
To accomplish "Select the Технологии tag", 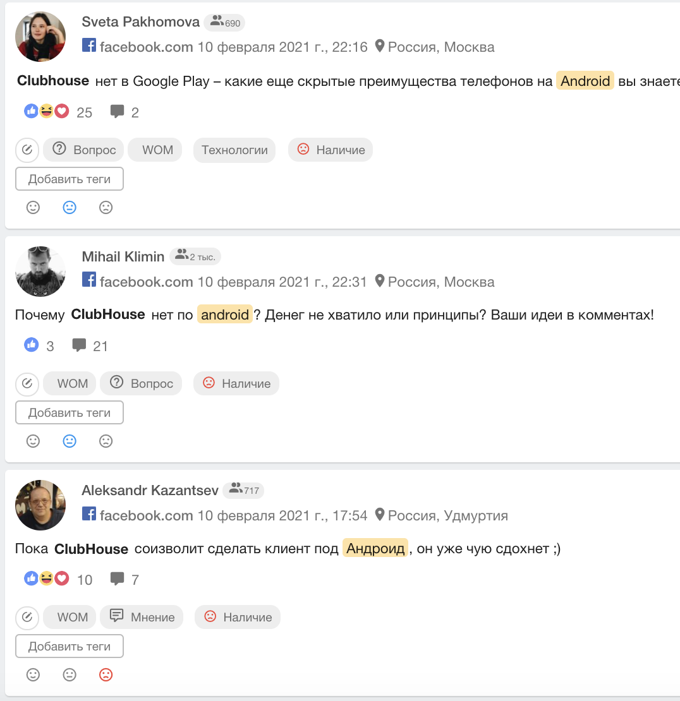I will (x=234, y=150).
